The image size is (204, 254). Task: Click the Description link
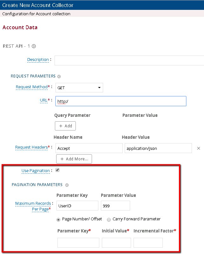click(x=38, y=60)
